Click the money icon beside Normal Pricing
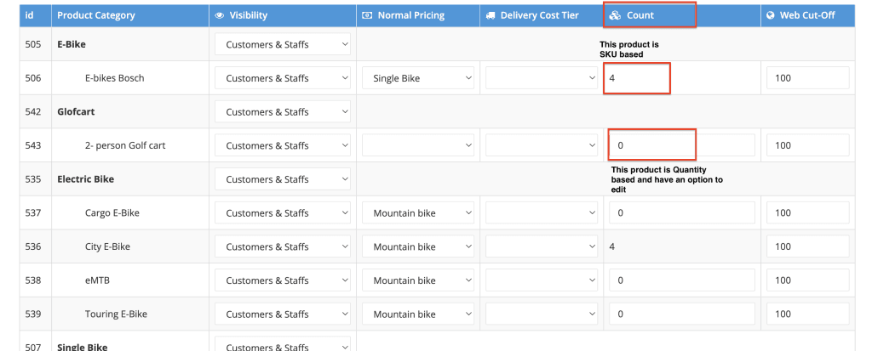This screenshot has width=872, height=351. pos(366,15)
